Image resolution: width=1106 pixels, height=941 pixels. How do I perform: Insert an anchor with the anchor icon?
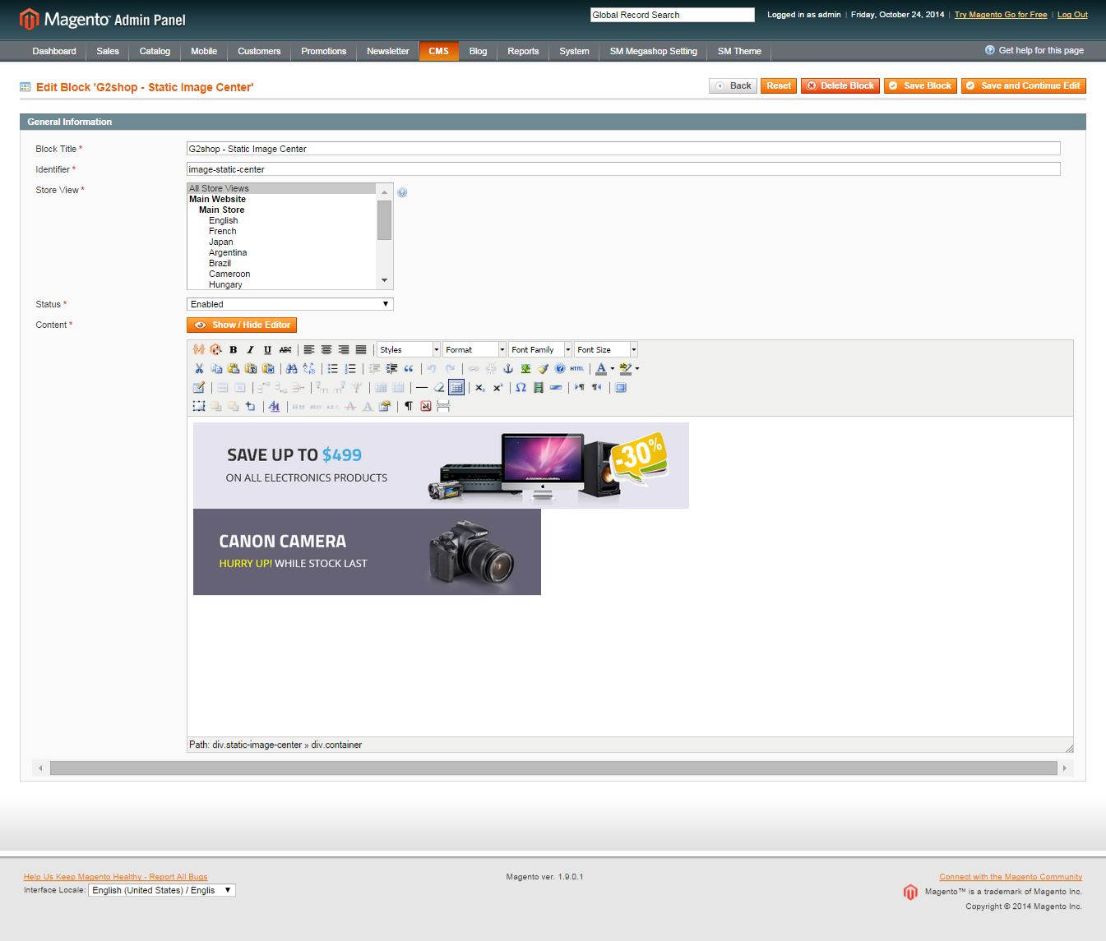click(508, 369)
